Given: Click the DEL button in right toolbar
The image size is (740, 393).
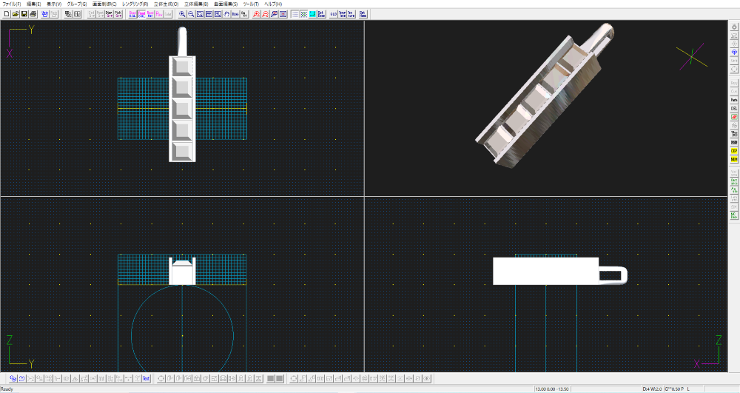Looking at the screenshot, I should [734, 108].
